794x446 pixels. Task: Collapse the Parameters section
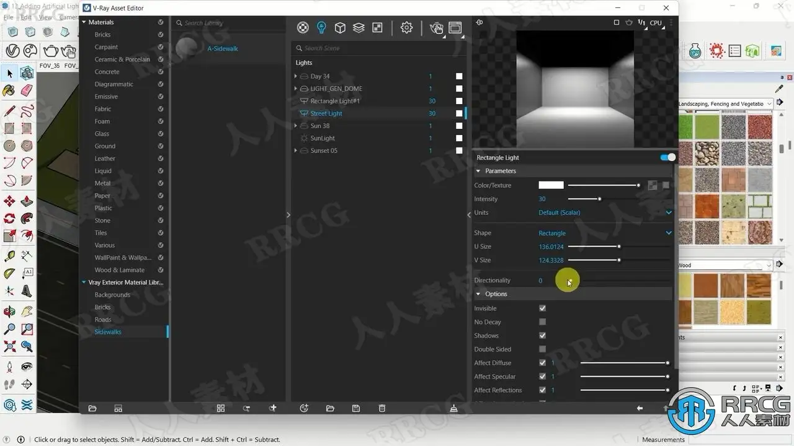[x=478, y=171]
